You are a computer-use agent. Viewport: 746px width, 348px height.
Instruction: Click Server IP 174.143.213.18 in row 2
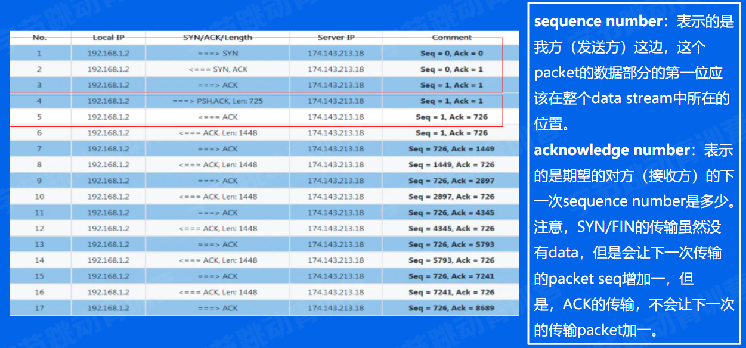click(336, 69)
